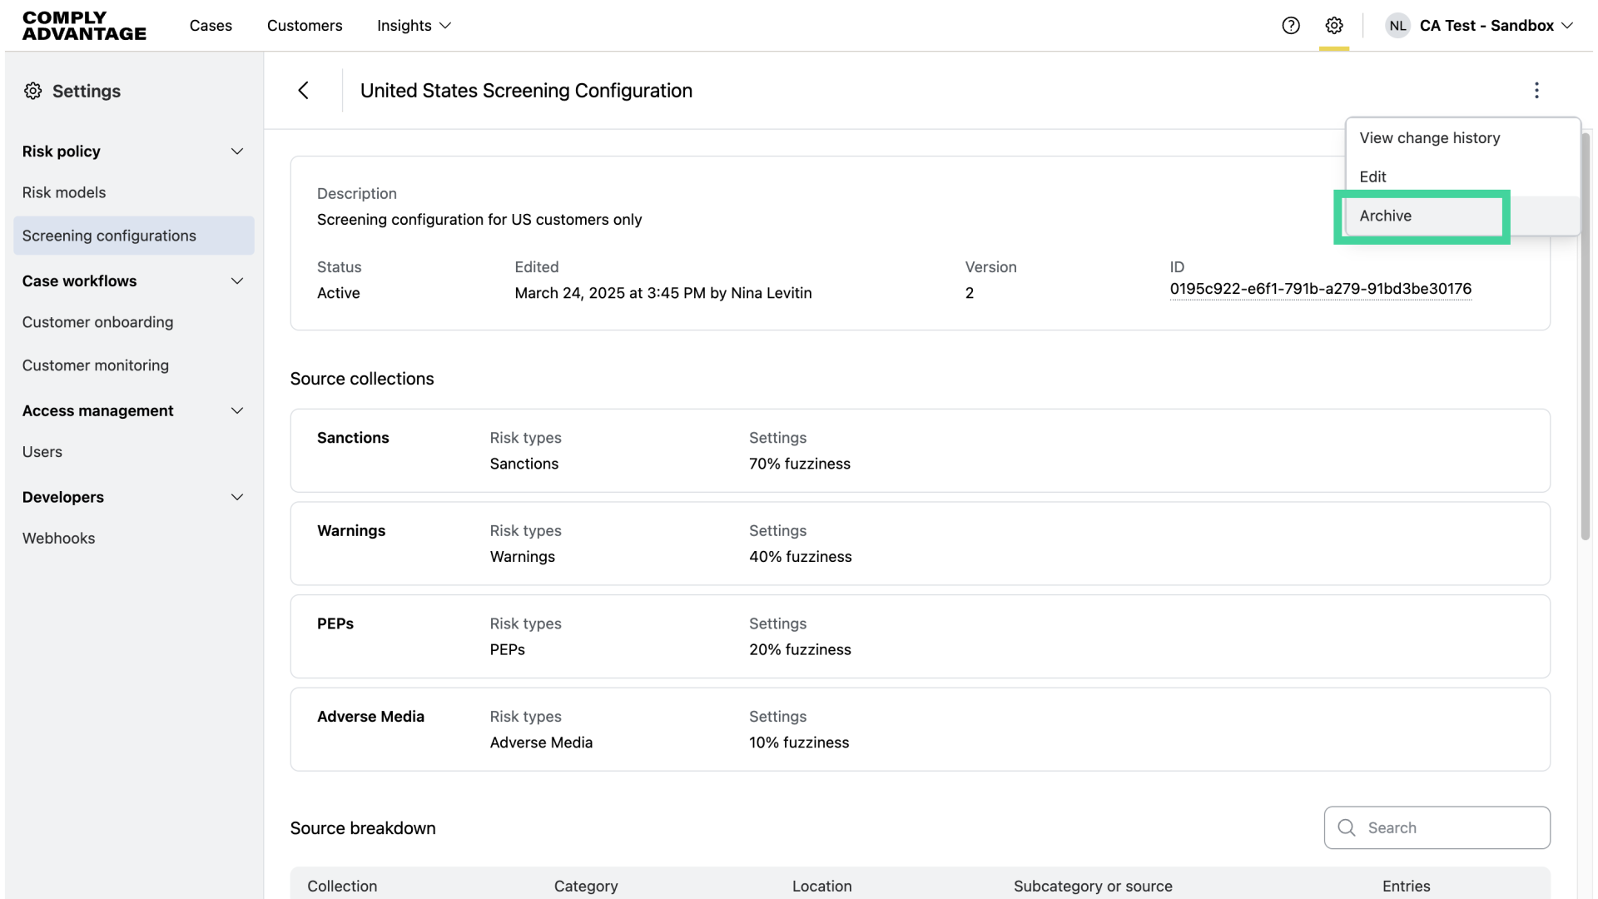Click the NL user avatar
This screenshot has width=1598, height=899.
click(1397, 25)
